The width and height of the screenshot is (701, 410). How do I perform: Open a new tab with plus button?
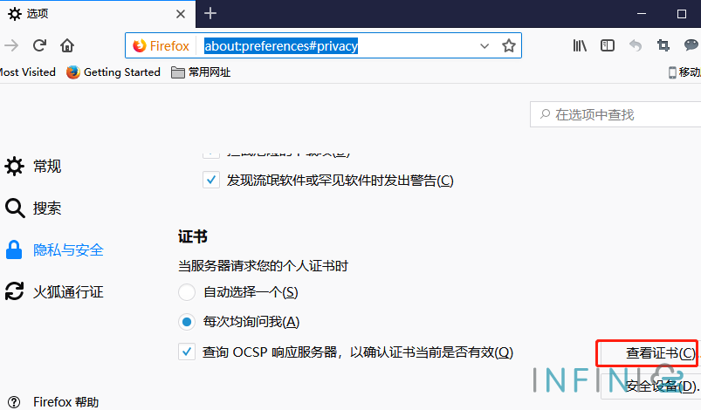pyautogui.click(x=210, y=13)
